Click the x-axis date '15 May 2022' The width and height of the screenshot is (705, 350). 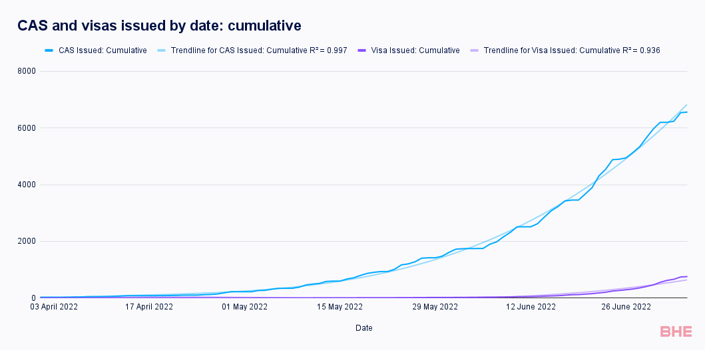point(340,307)
